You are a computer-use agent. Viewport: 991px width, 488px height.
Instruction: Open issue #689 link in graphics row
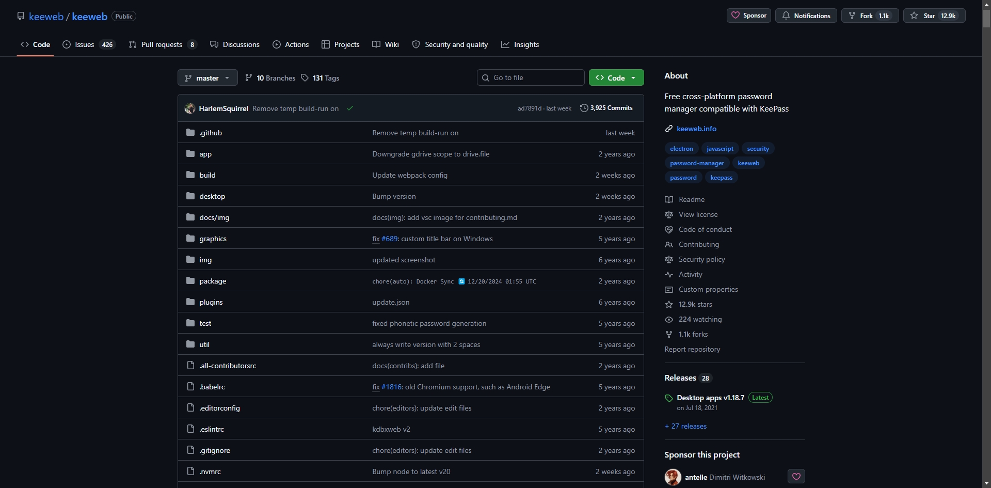coord(390,239)
